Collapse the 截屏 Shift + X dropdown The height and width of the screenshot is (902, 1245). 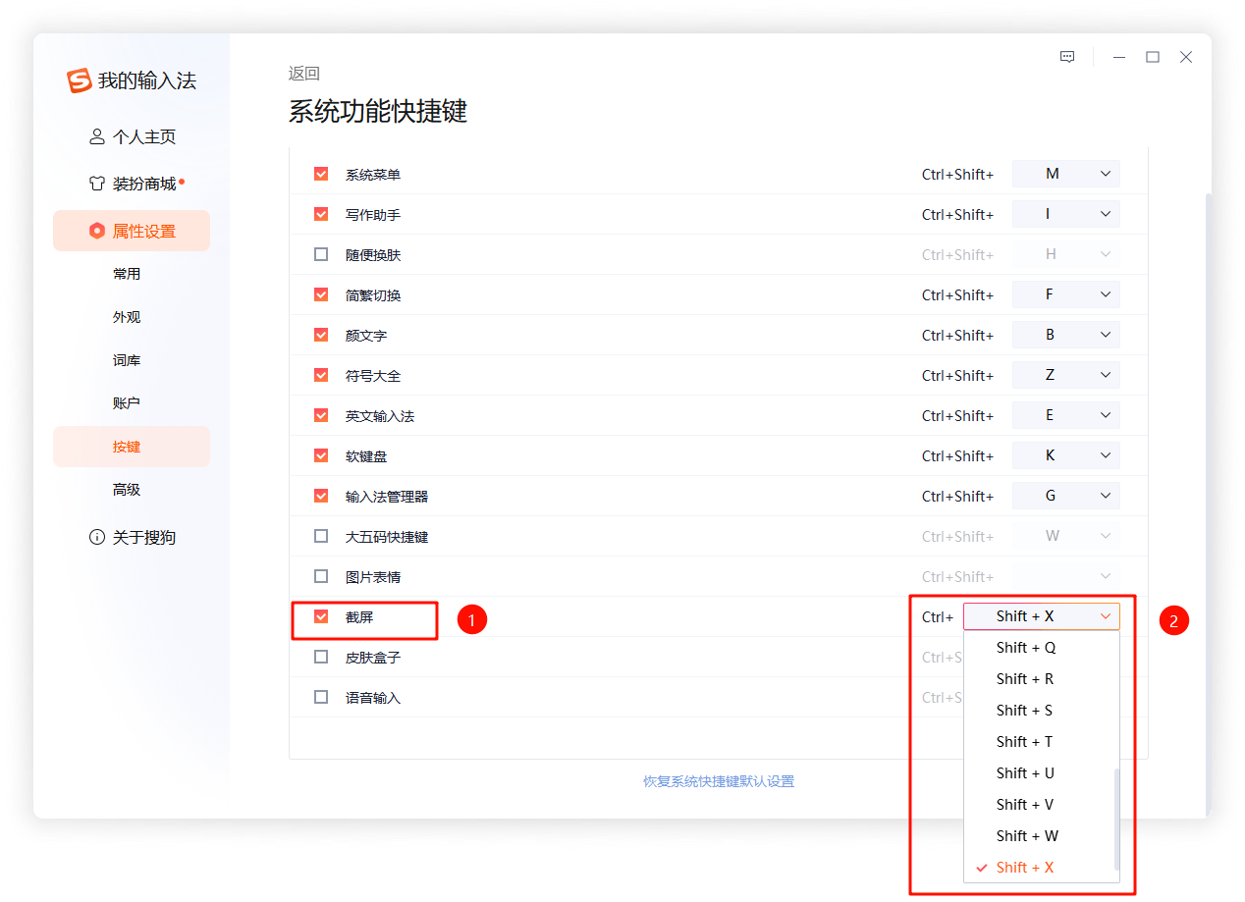tap(1042, 616)
